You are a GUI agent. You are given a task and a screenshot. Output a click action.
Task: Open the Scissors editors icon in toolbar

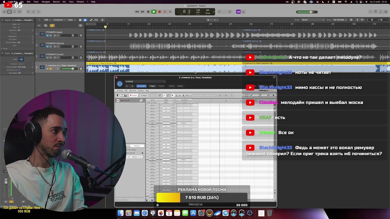pos(38,12)
